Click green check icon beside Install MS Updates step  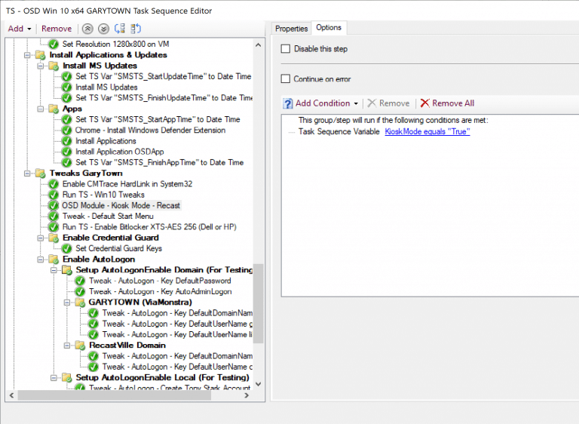tap(66, 88)
